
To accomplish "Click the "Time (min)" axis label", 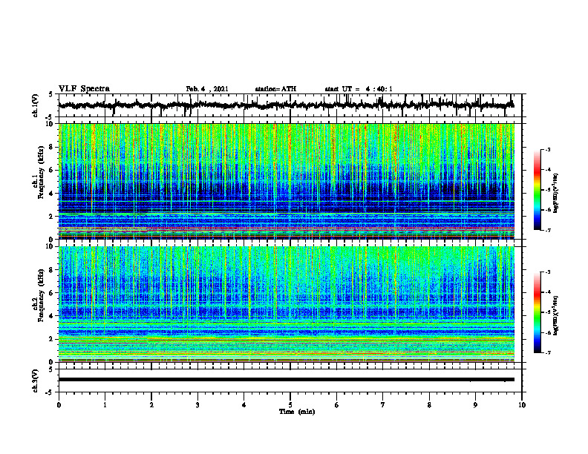I will [x=297, y=412].
